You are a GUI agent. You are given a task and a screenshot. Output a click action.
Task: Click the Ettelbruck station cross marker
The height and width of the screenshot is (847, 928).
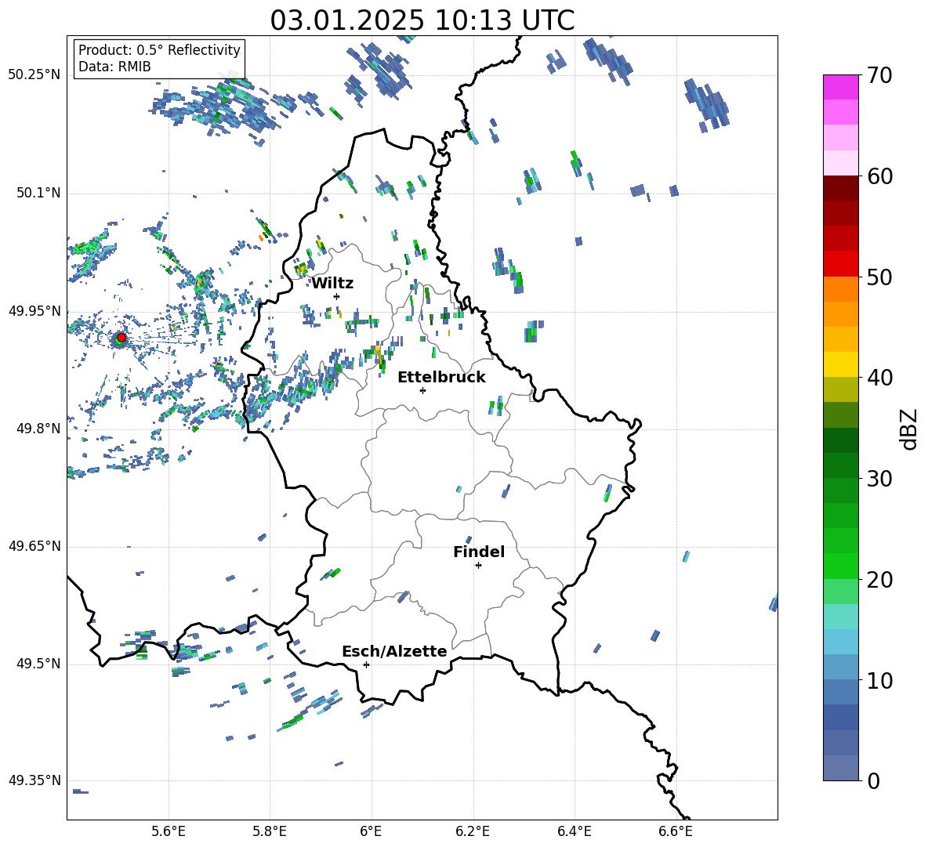tap(422, 390)
